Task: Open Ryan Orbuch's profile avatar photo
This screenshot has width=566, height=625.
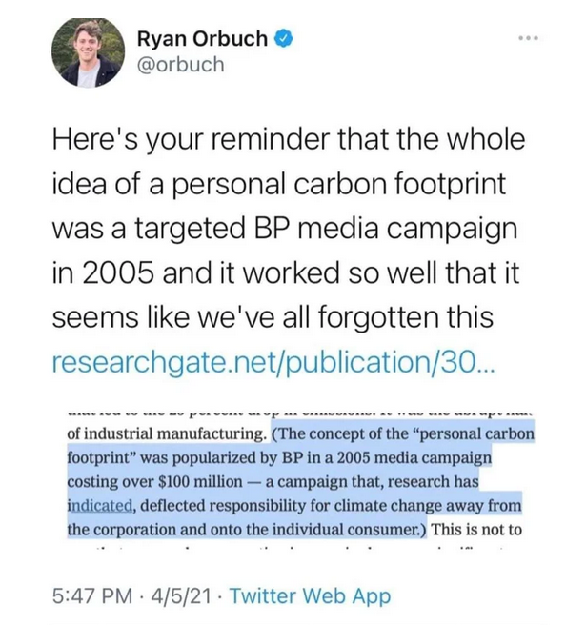Action: 88,52
